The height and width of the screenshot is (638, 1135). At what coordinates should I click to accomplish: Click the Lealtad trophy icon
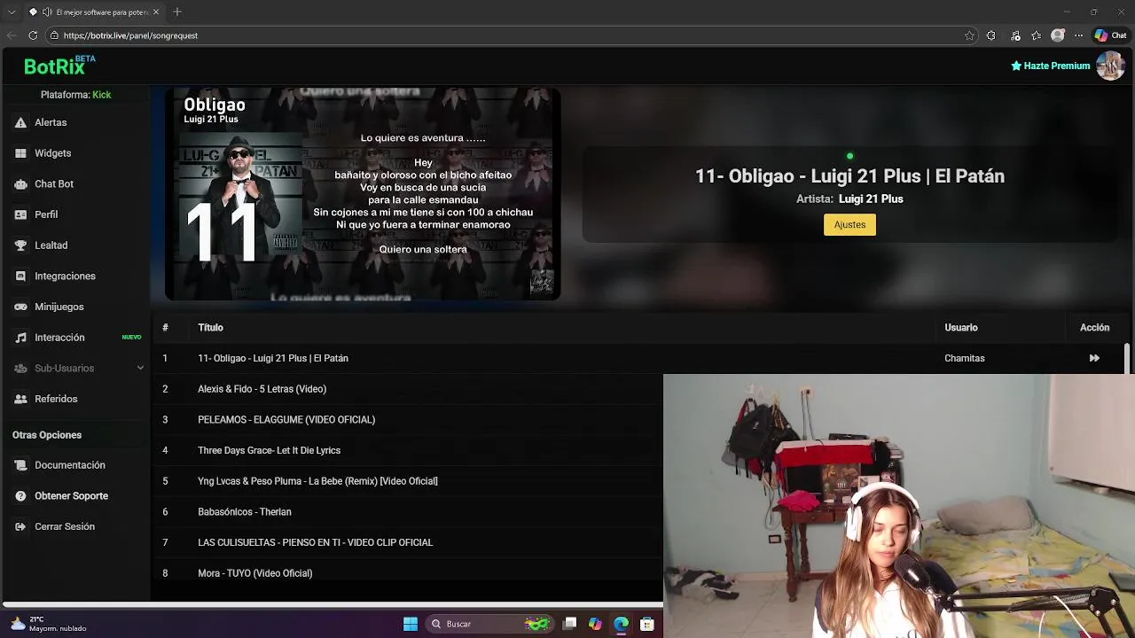[20, 245]
